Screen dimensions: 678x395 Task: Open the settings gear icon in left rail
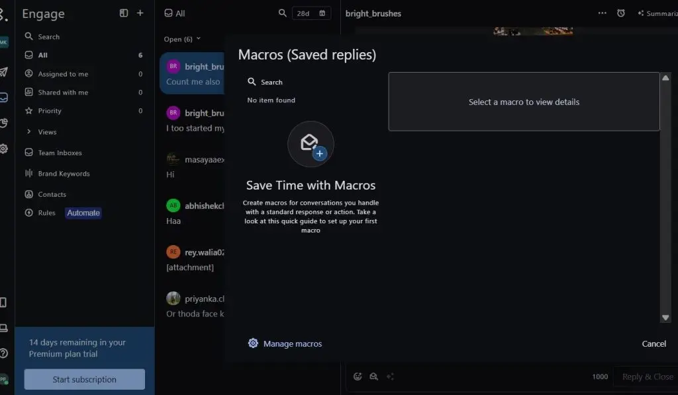pos(3,149)
